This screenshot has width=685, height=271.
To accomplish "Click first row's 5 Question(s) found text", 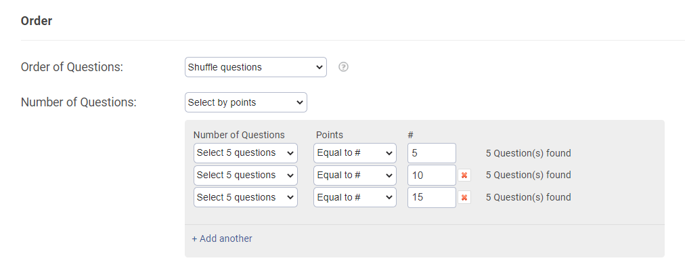I will 528,153.
